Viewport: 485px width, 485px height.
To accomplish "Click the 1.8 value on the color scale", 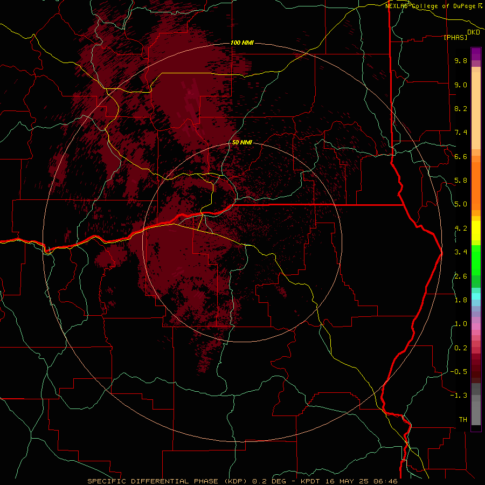I will (461, 300).
